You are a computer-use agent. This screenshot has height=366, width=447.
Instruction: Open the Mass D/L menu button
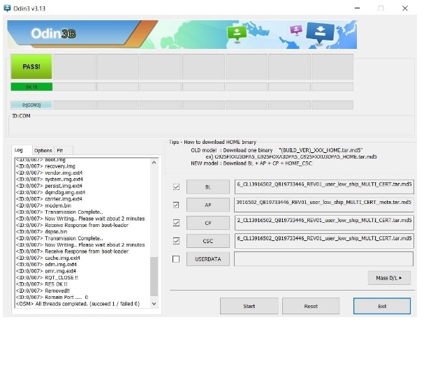[389, 278]
